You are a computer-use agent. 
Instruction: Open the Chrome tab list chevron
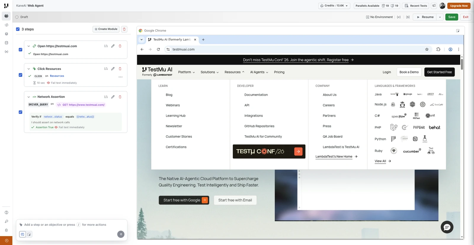(142, 39)
